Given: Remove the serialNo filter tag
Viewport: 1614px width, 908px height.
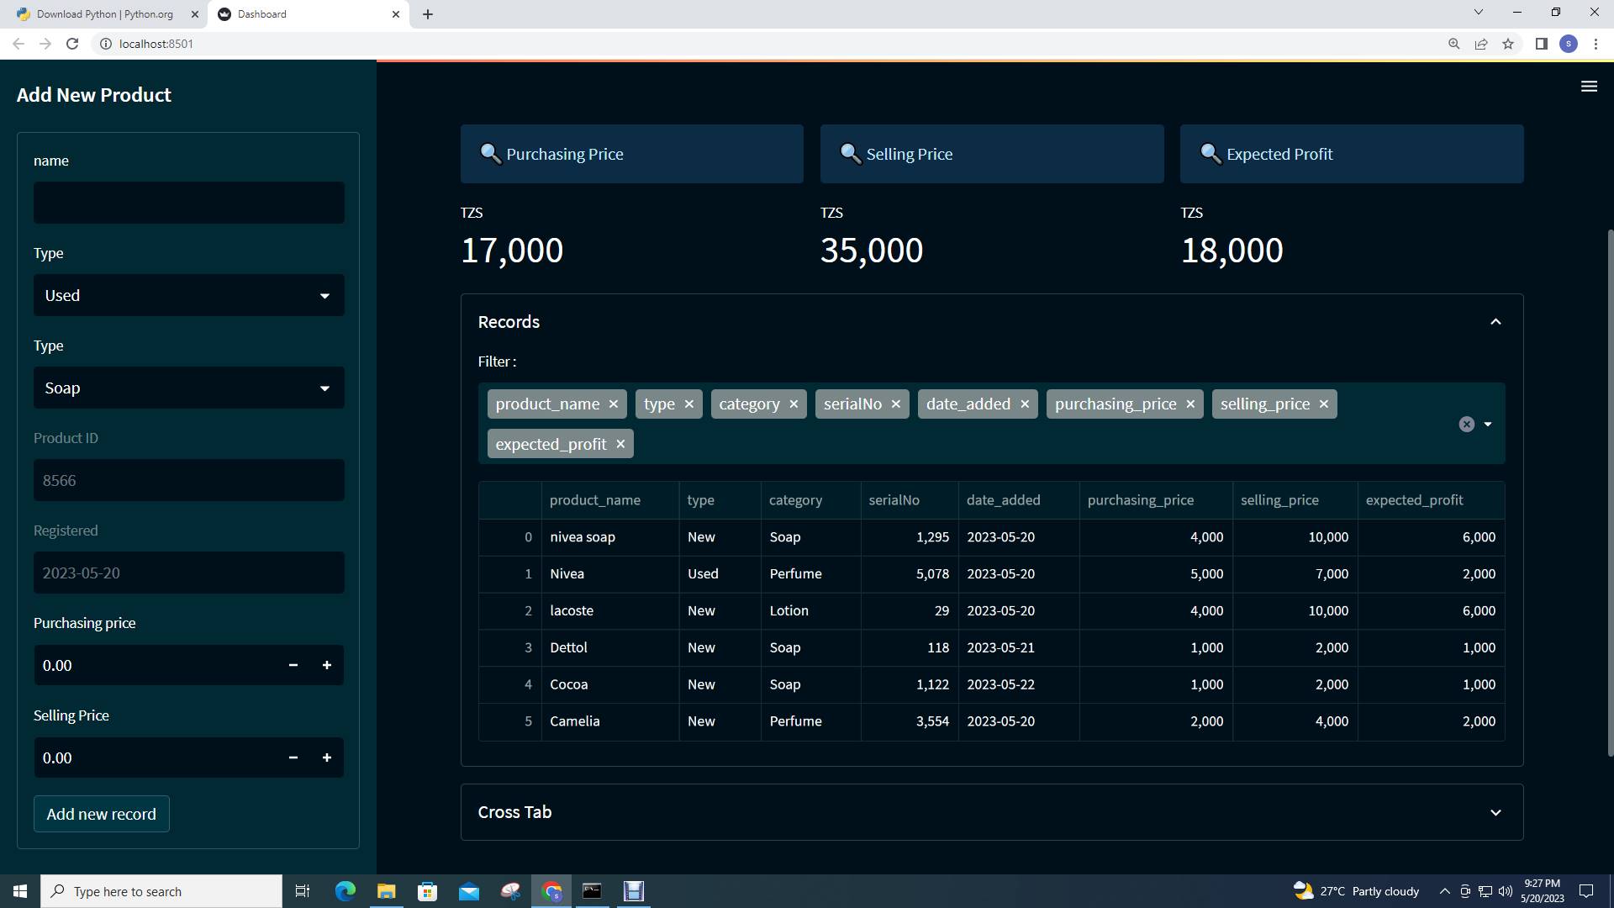Looking at the screenshot, I should click(895, 404).
